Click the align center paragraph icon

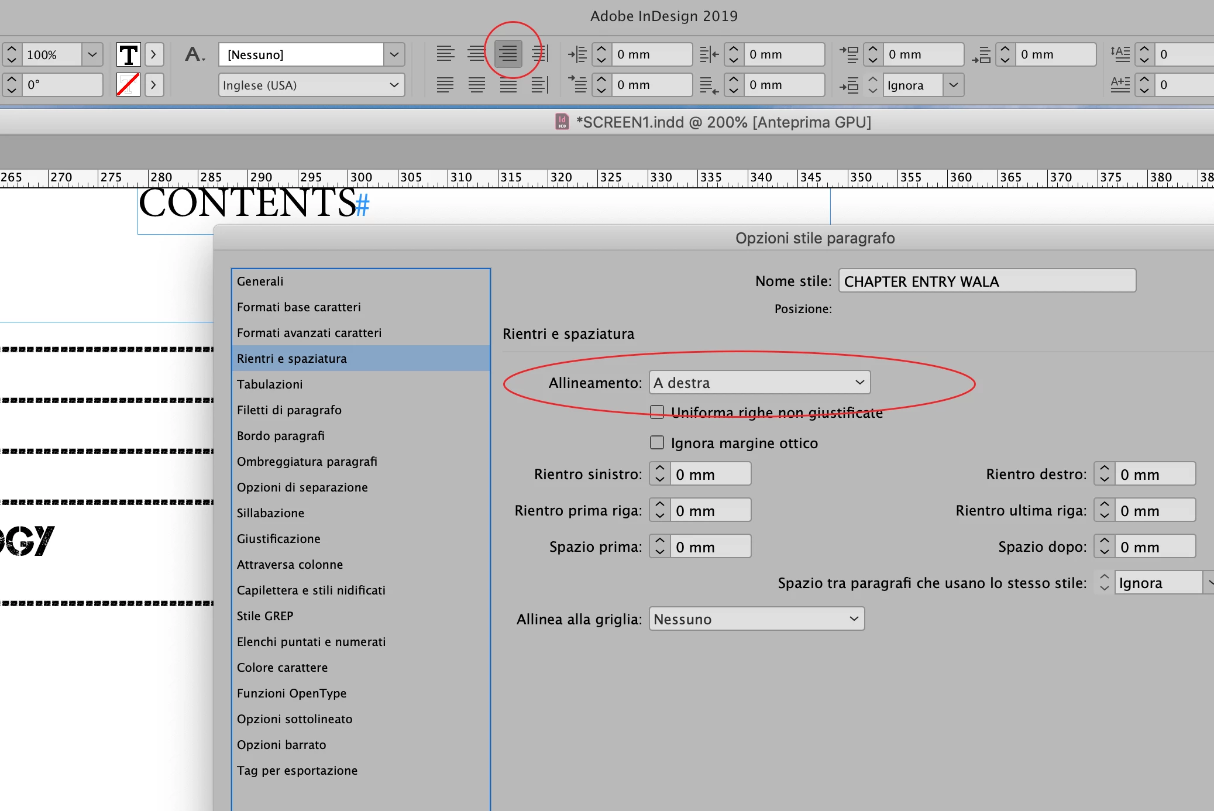pyautogui.click(x=476, y=54)
